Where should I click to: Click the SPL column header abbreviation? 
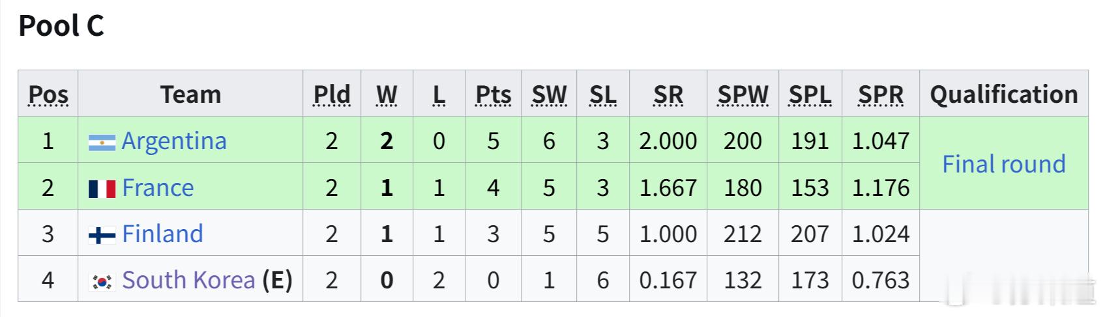click(x=810, y=94)
